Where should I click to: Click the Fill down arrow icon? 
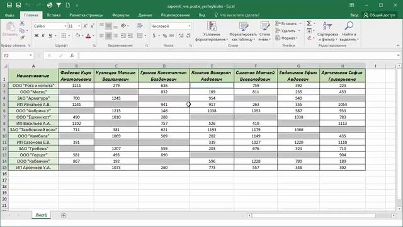tap(309, 31)
